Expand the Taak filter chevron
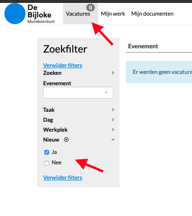 [113, 110]
